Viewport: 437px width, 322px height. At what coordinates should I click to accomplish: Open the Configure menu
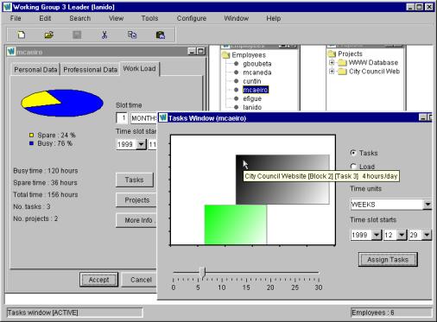pyautogui.click(x=192, y=18)
